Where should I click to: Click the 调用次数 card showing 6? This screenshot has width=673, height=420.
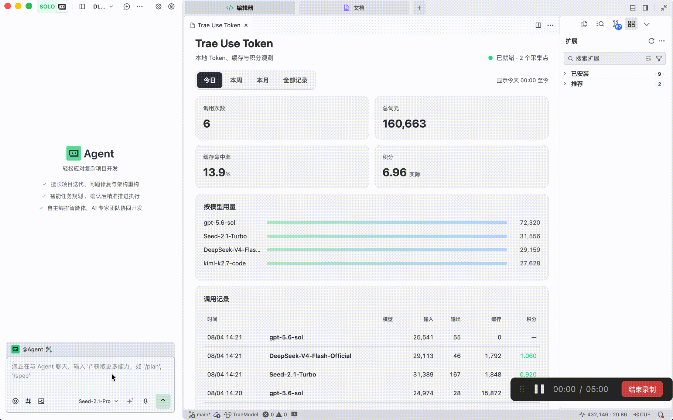pyautogui.click(x=282, y=118)
